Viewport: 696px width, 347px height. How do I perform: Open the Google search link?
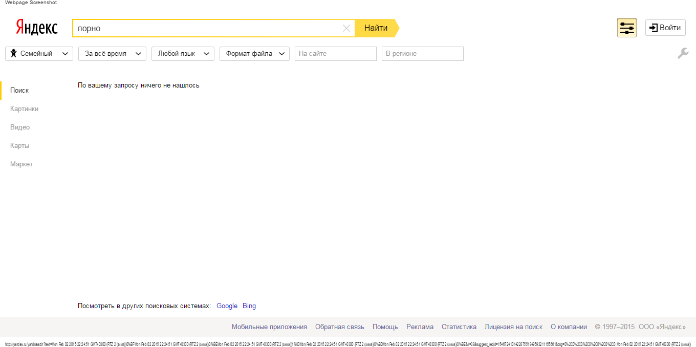pos(227,306)
